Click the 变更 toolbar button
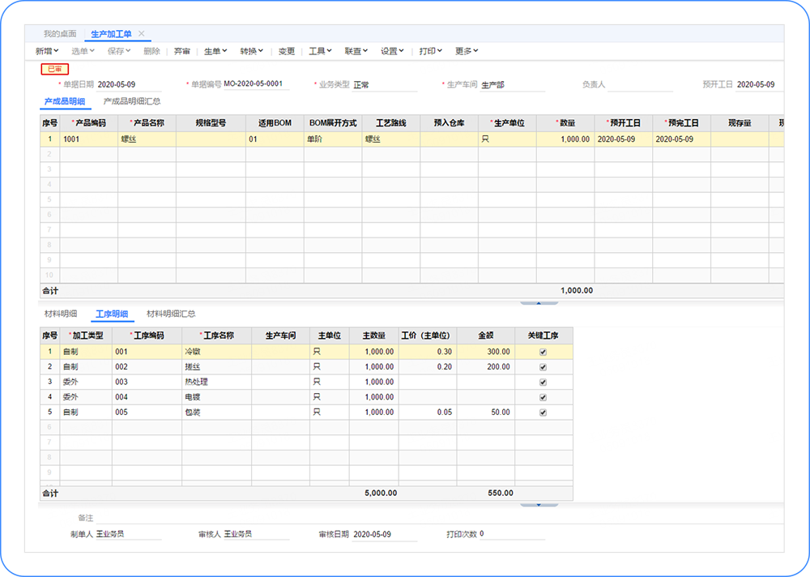The image size is (810, 577). 287,51
